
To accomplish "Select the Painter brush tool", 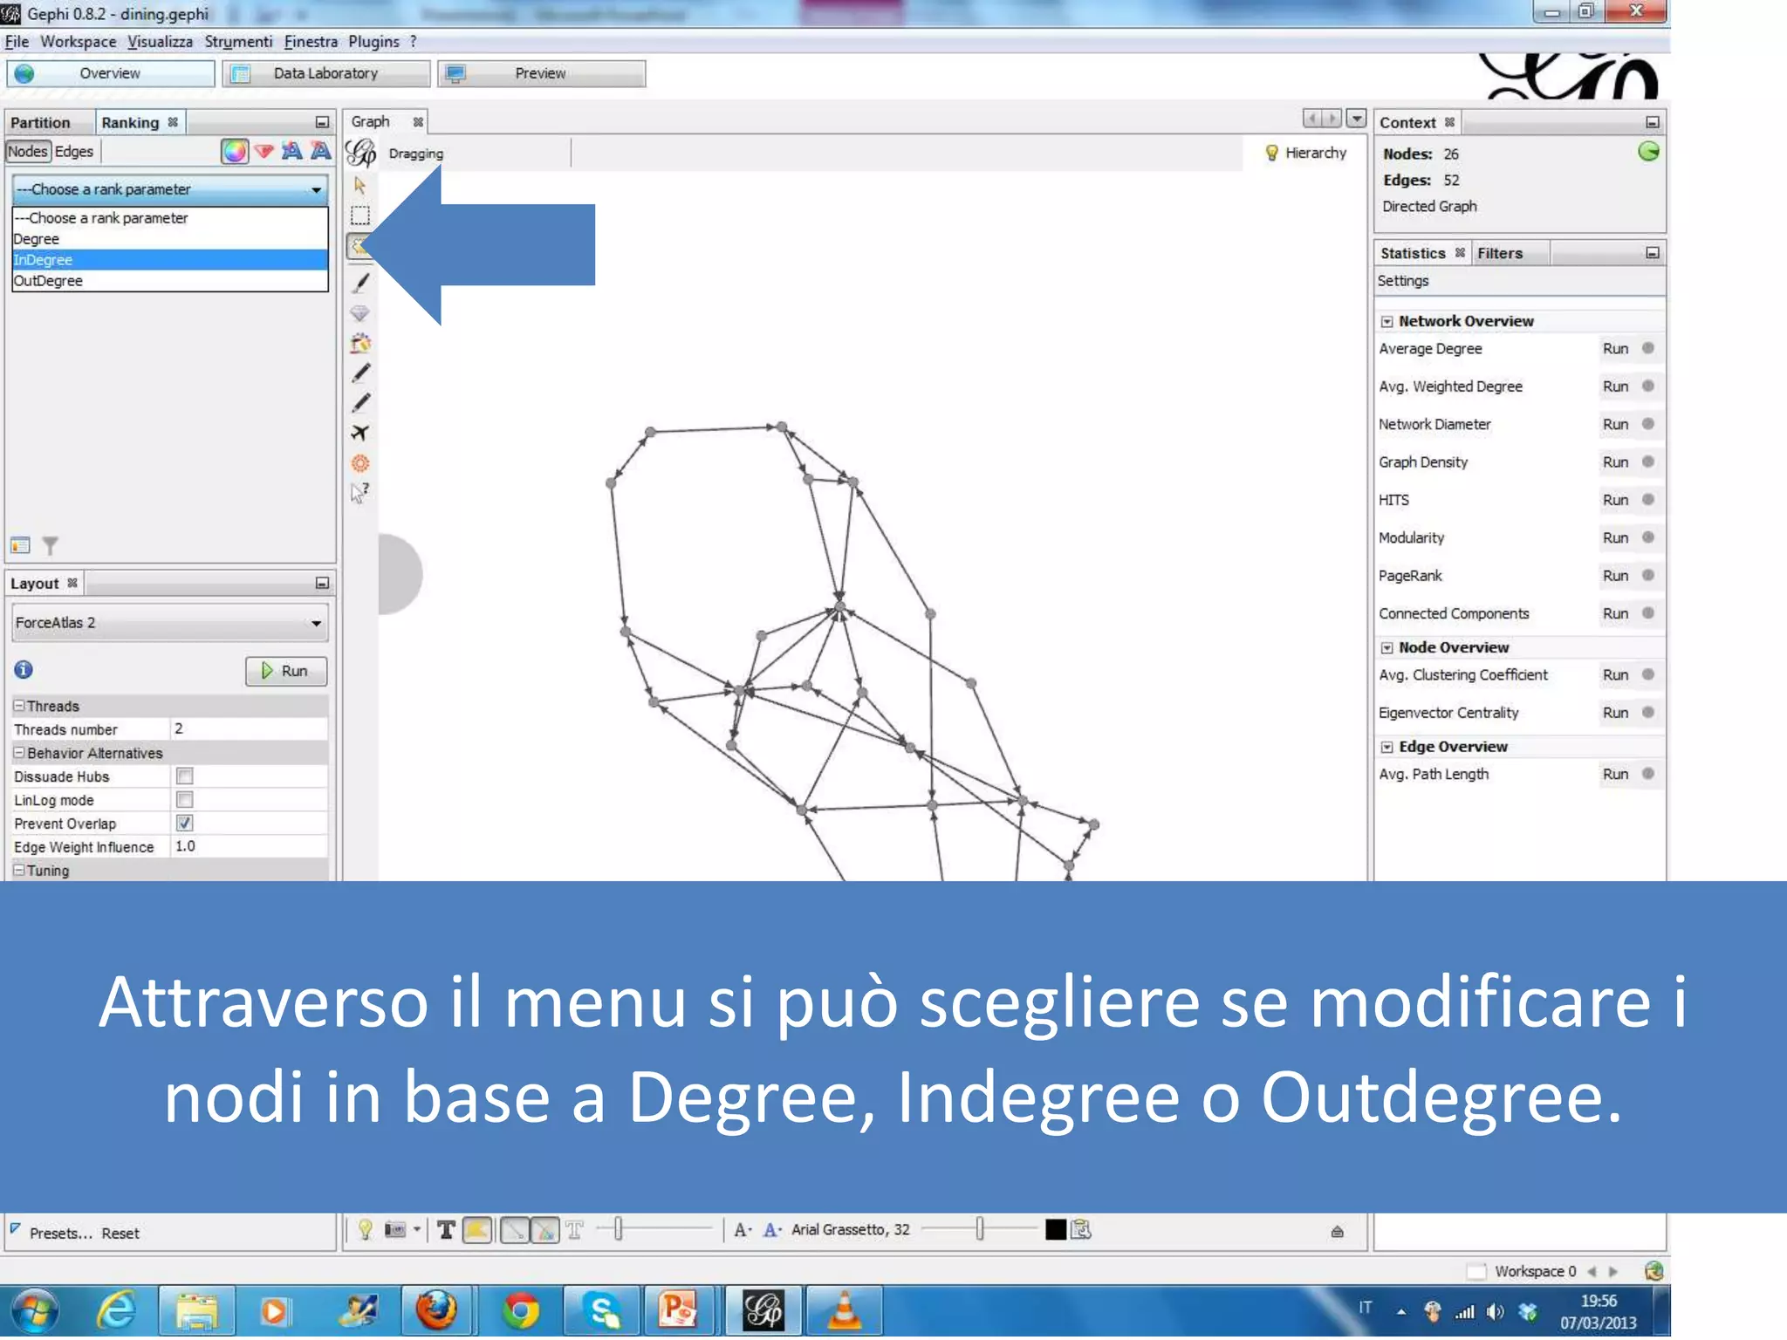I will [x=359, y=282].
